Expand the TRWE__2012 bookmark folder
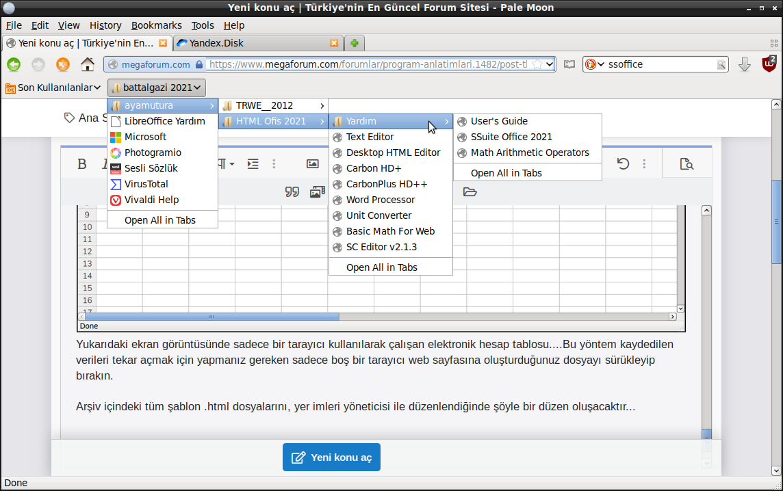 pyautogui.click(x=273, y=106)
